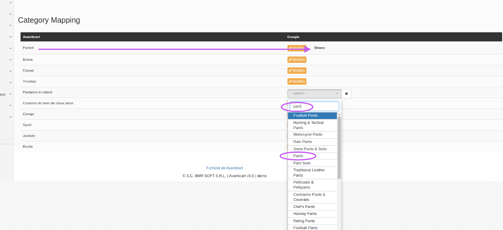Choose Contractor Pants & Coveralls option
Image resolution: width=503 pixels, height=230 pixels.
coord(312,197)
